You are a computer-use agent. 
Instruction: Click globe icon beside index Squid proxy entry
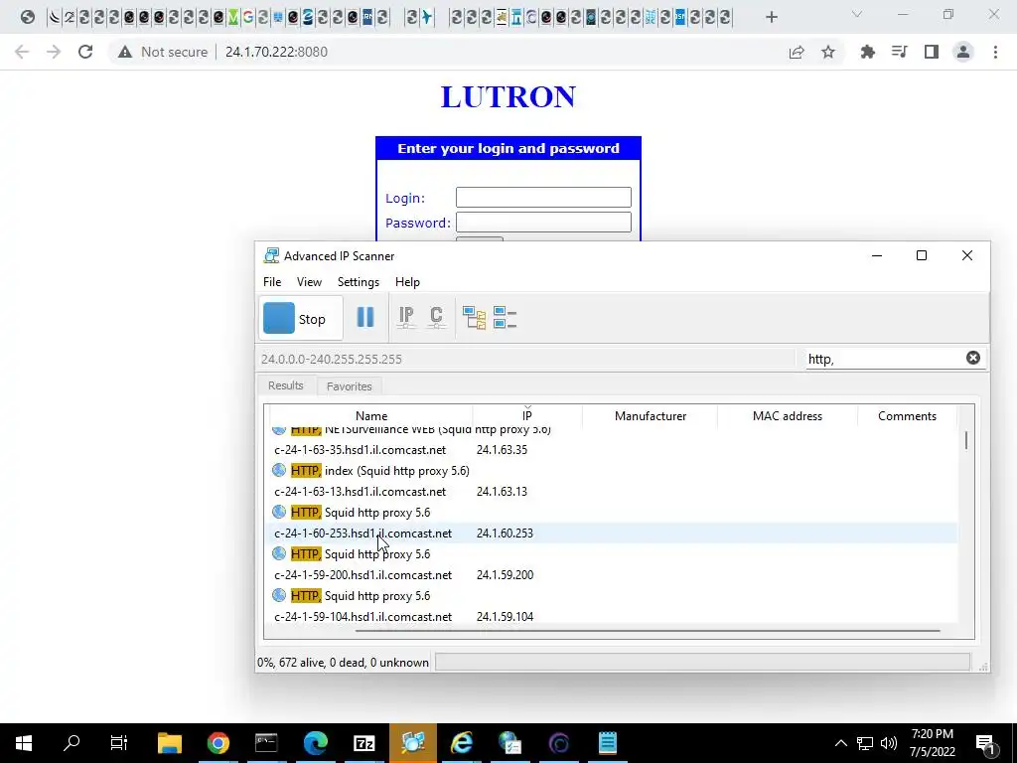tap(279, 470)
